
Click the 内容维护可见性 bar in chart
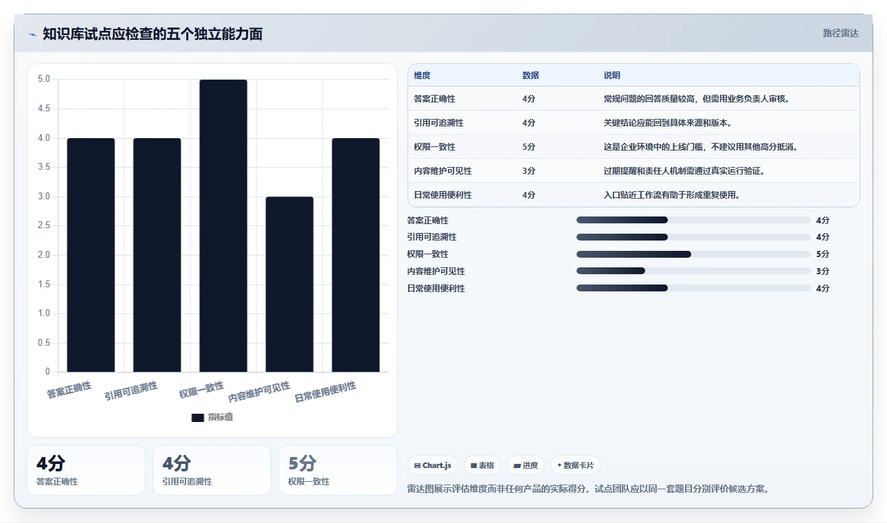click(289, 285)
